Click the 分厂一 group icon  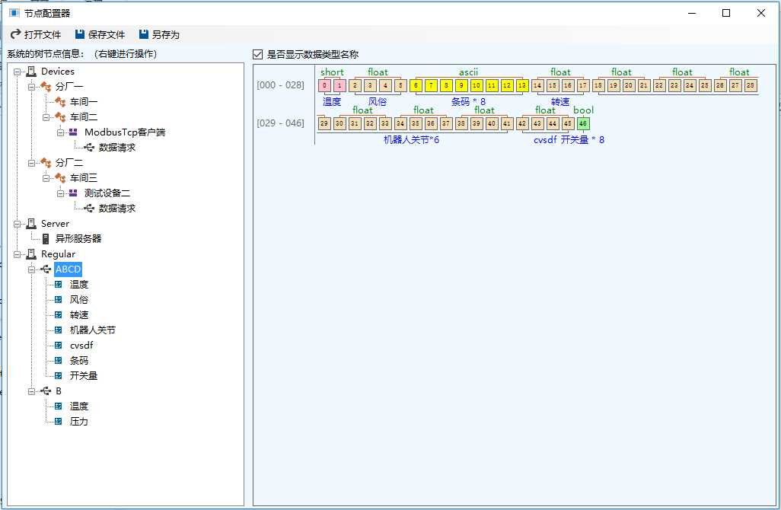click(x=46, y=87)
